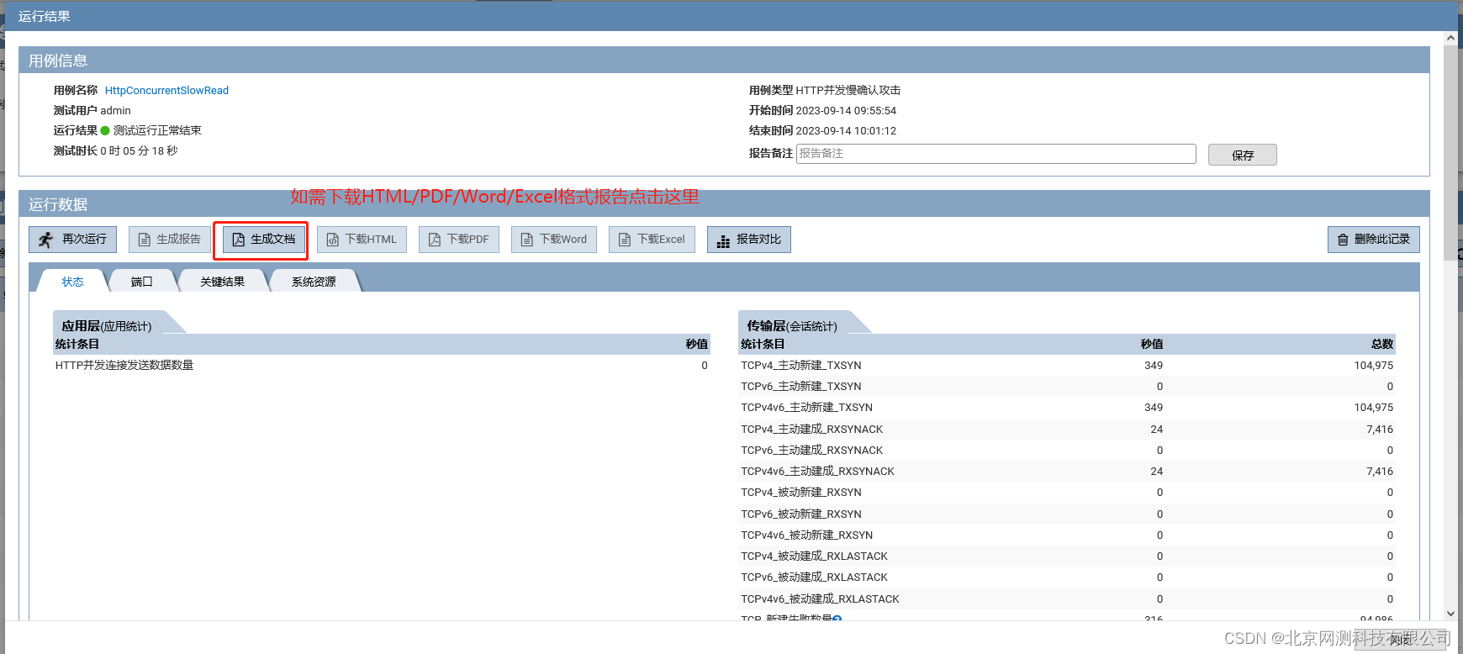
Task: Click the 测试运行正常结束 status text
Action: pos(157,131)
